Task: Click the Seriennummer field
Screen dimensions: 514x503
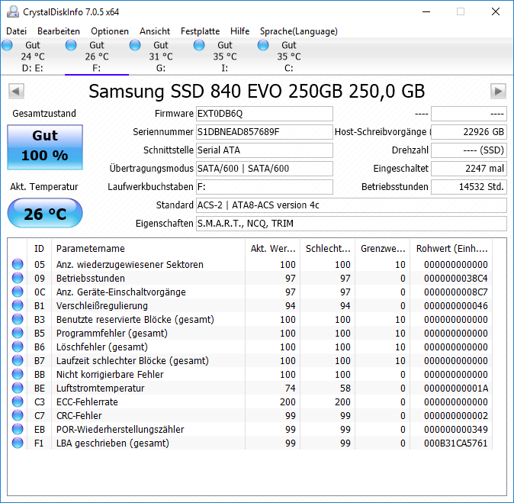Action: coord(265,132)
